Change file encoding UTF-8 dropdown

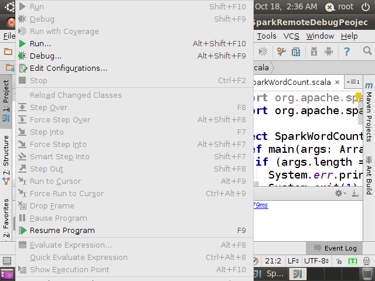[316, 261]
